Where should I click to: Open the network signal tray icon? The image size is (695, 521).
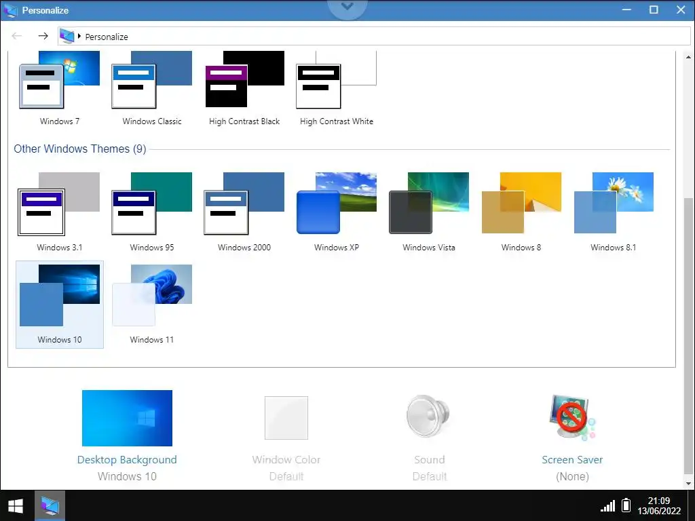[607, 506]
